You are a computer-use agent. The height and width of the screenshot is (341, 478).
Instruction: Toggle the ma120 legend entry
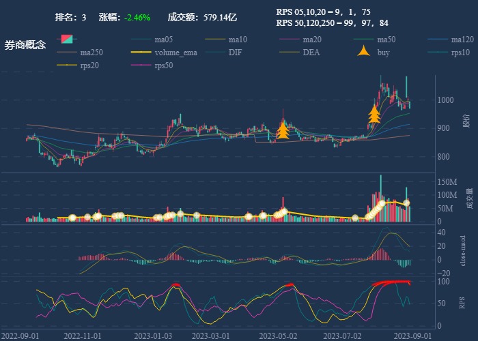pos(461,39)
